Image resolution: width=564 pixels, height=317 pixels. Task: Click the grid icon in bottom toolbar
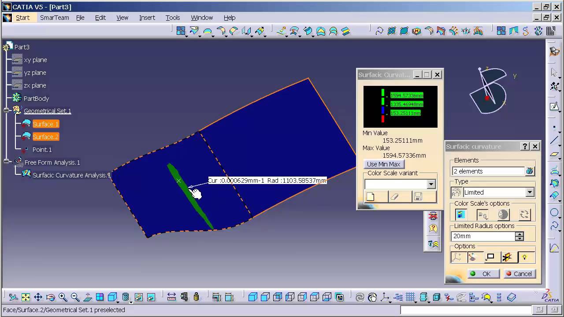(411, 297)
